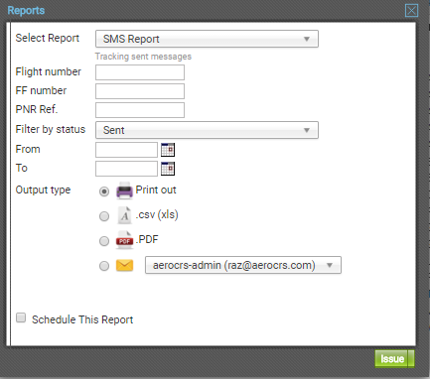This screenshot has height=379, width=430.
Task: Select the Print out radio button
Action: [104, 191]
